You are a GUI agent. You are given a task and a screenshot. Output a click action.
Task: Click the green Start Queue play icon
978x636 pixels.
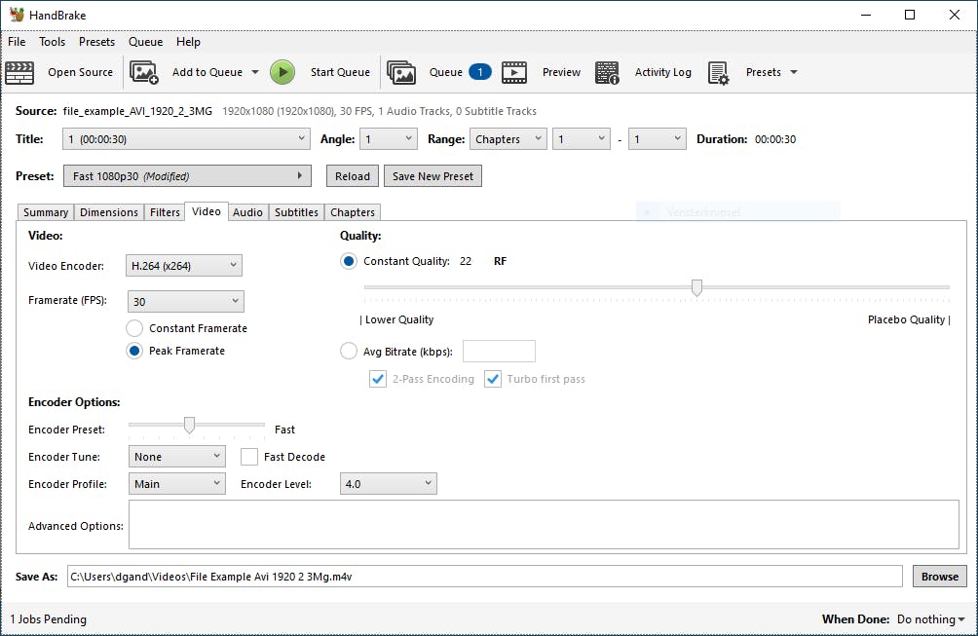[x=282, y=72]
